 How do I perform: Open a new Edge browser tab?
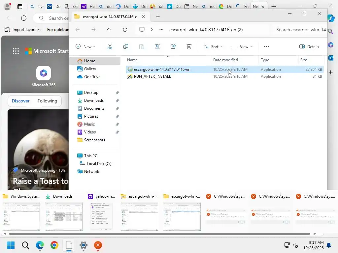point(274,7)
